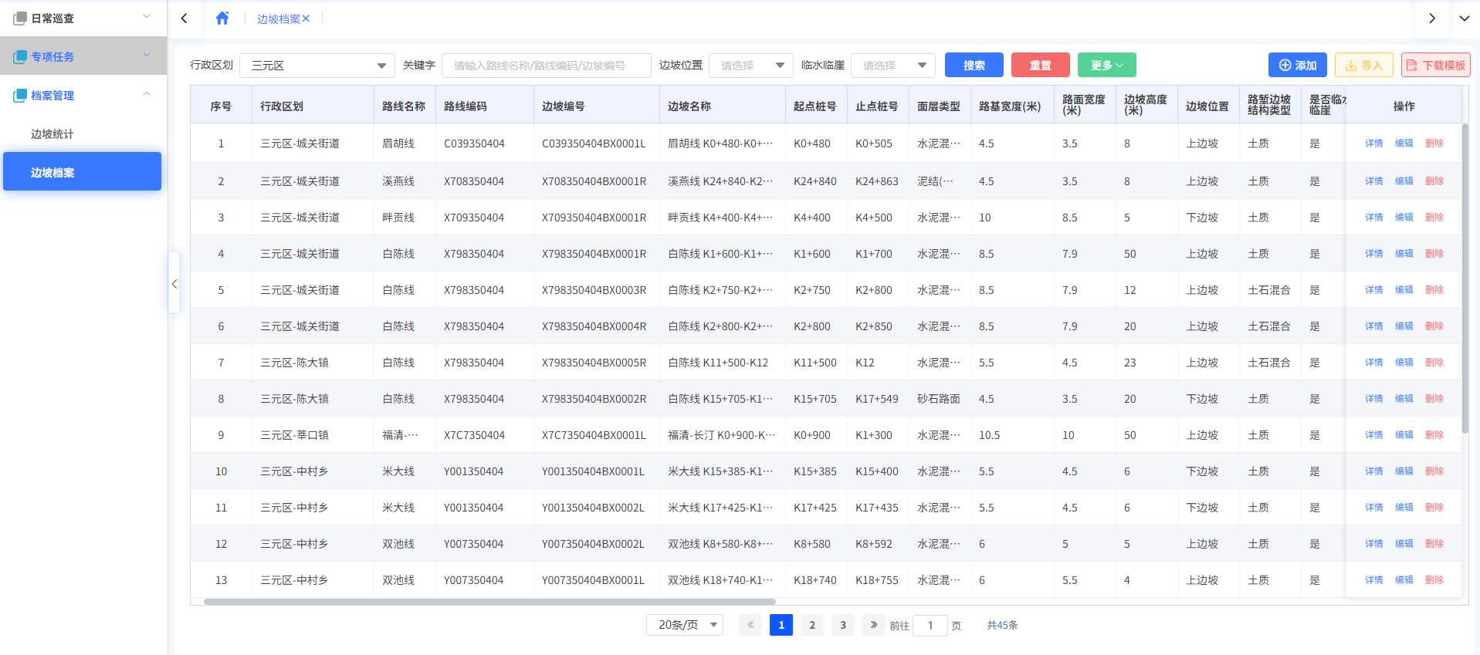Click the right tab-scroll arrow

click(x=1432, y=19)
